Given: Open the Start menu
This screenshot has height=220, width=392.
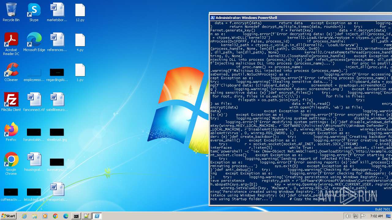Looking at the screenshot, I should point(8,216).
